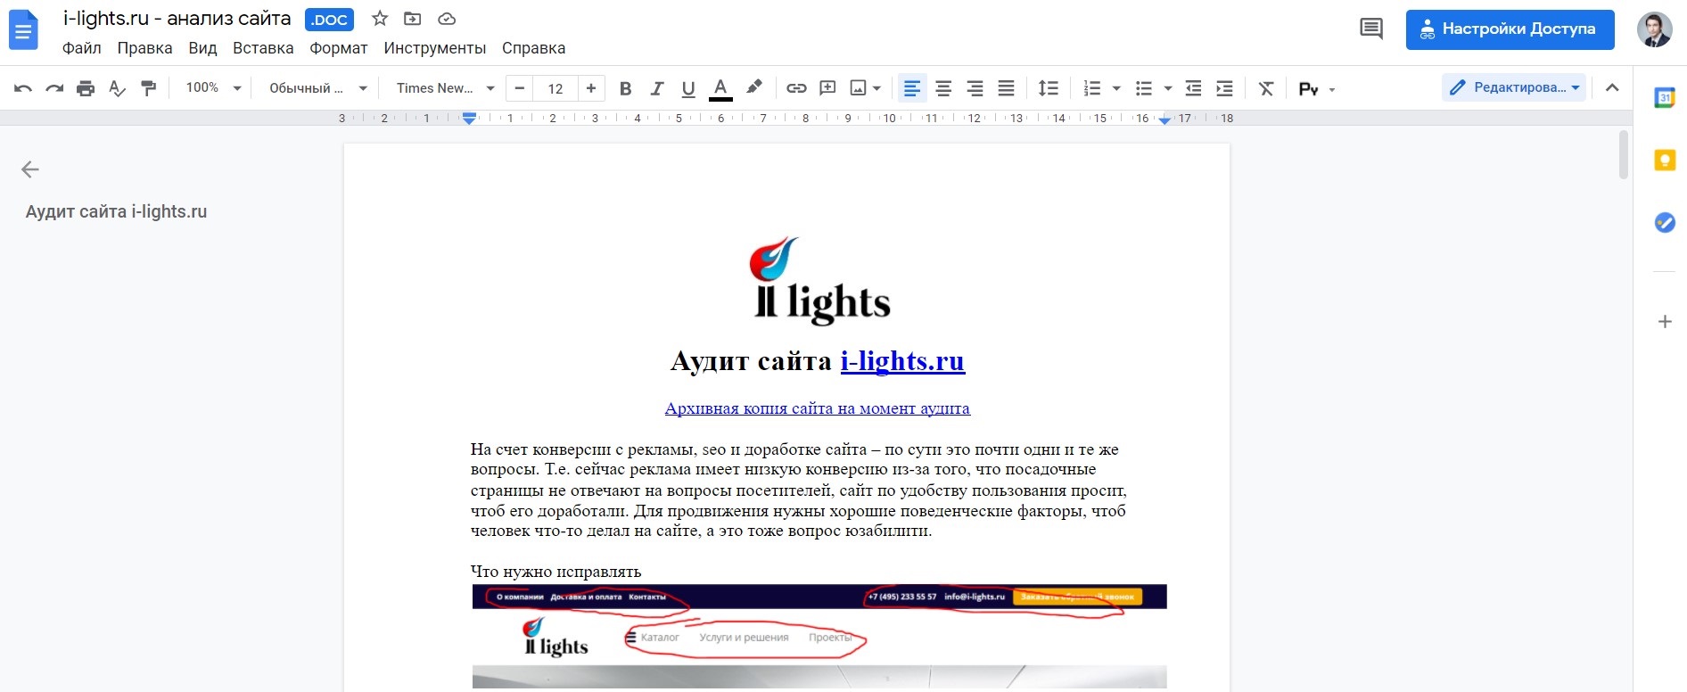
Task: Decrease font size with minus button
Action: tap(520, 88)
